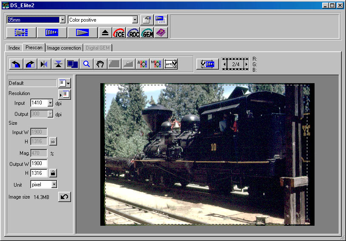
Task: Toggle the output size lock
Action: tap(53, 173)
